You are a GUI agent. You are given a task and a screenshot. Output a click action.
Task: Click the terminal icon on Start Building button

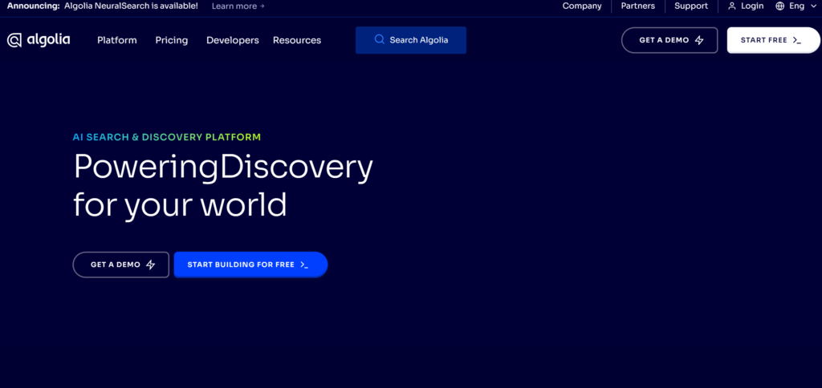coord(304,265)
